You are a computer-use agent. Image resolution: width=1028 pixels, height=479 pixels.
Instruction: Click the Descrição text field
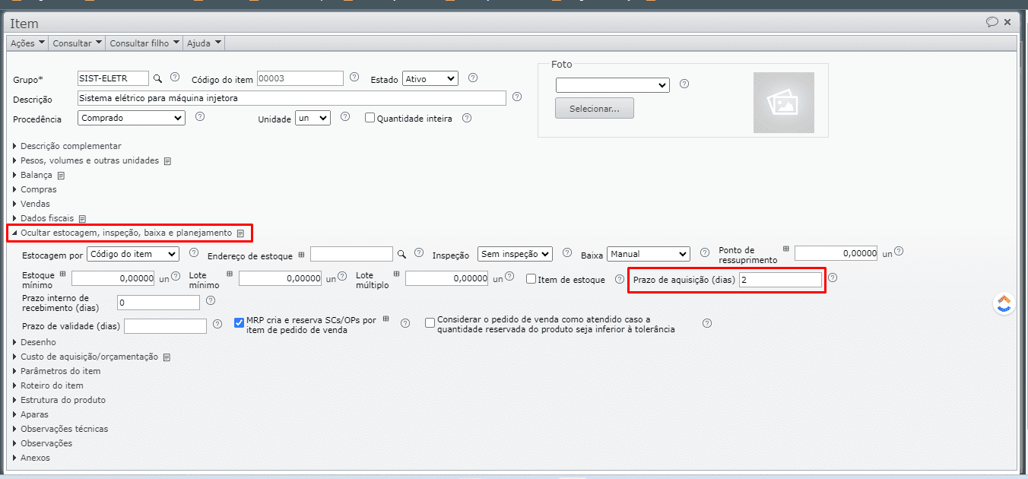pyautogui.click(x=292, y=98)
